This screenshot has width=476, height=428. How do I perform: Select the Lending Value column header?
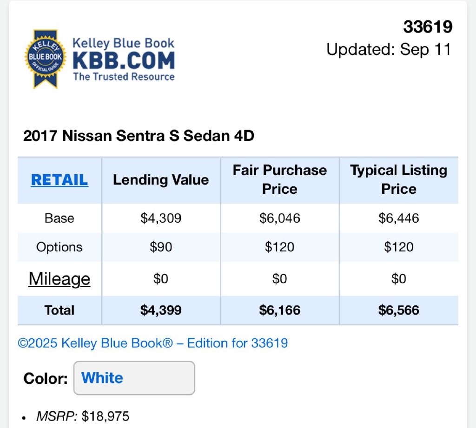pos(161,180)
